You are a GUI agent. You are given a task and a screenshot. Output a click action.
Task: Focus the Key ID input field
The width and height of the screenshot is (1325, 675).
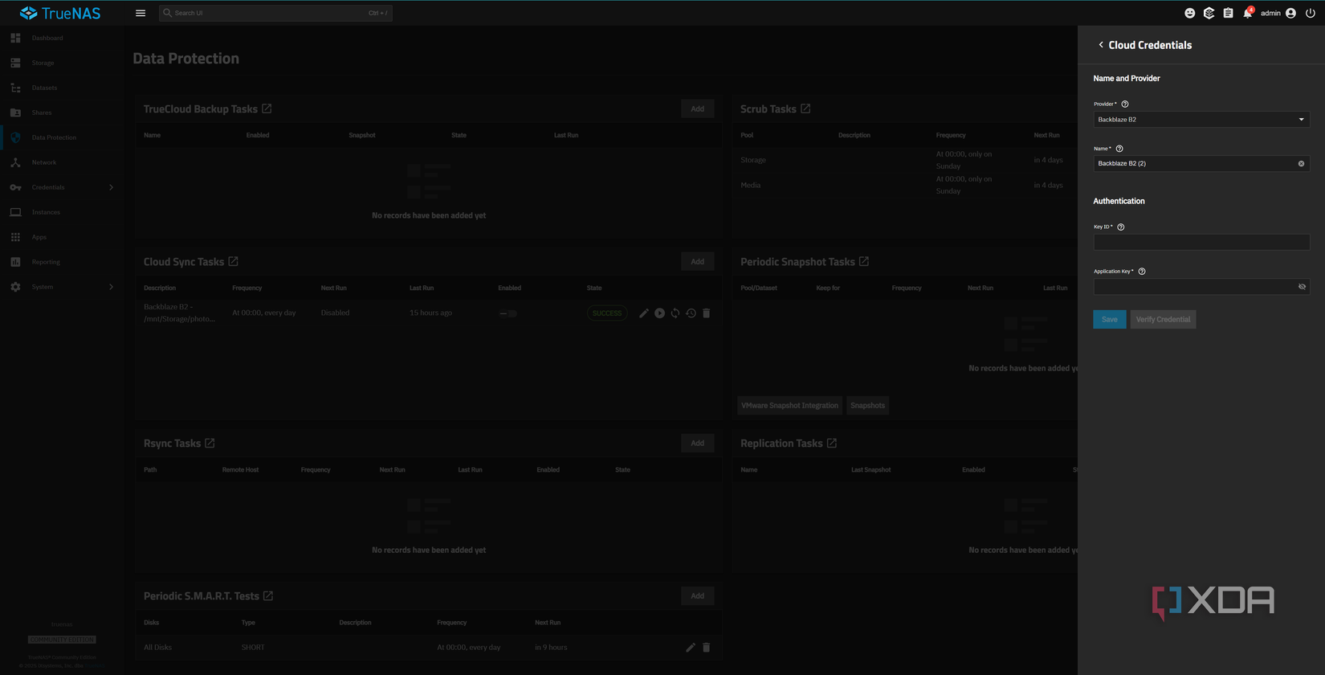pos(1201,243)
